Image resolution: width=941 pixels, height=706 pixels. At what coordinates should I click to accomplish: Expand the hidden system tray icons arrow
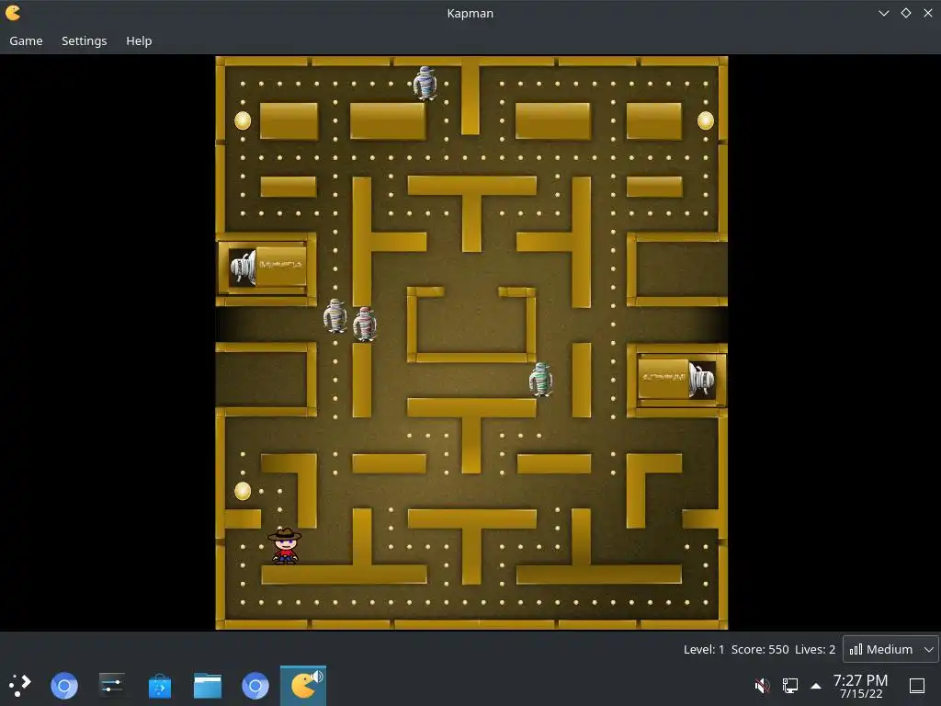coord(816,686)
